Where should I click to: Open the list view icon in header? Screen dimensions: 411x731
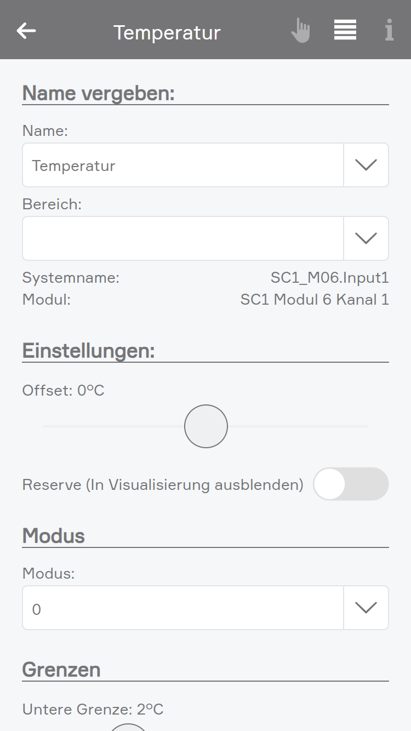pyautogui.click(x=345, y=30)
